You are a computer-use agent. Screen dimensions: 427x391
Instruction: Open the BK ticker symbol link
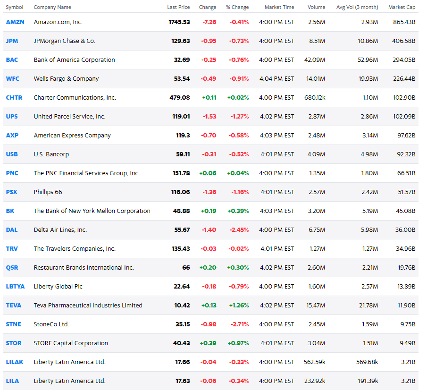pyautogui.click(x=10, y=211)
